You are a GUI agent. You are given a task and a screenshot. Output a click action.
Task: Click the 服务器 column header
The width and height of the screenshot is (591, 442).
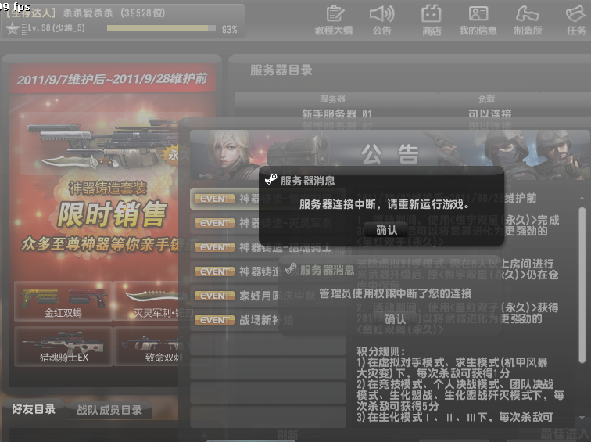pos(332,99)
